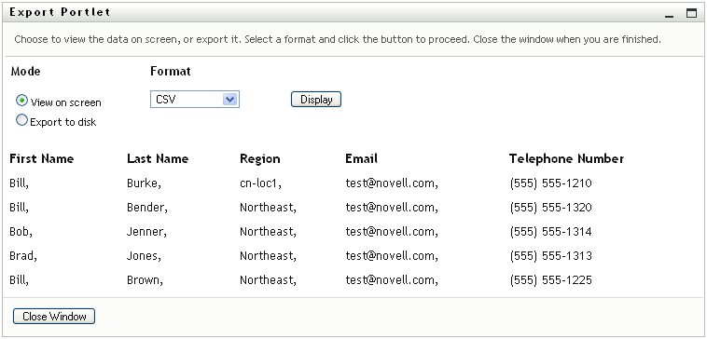
Task: Select the Export to disk radio button
Action: 21,120
